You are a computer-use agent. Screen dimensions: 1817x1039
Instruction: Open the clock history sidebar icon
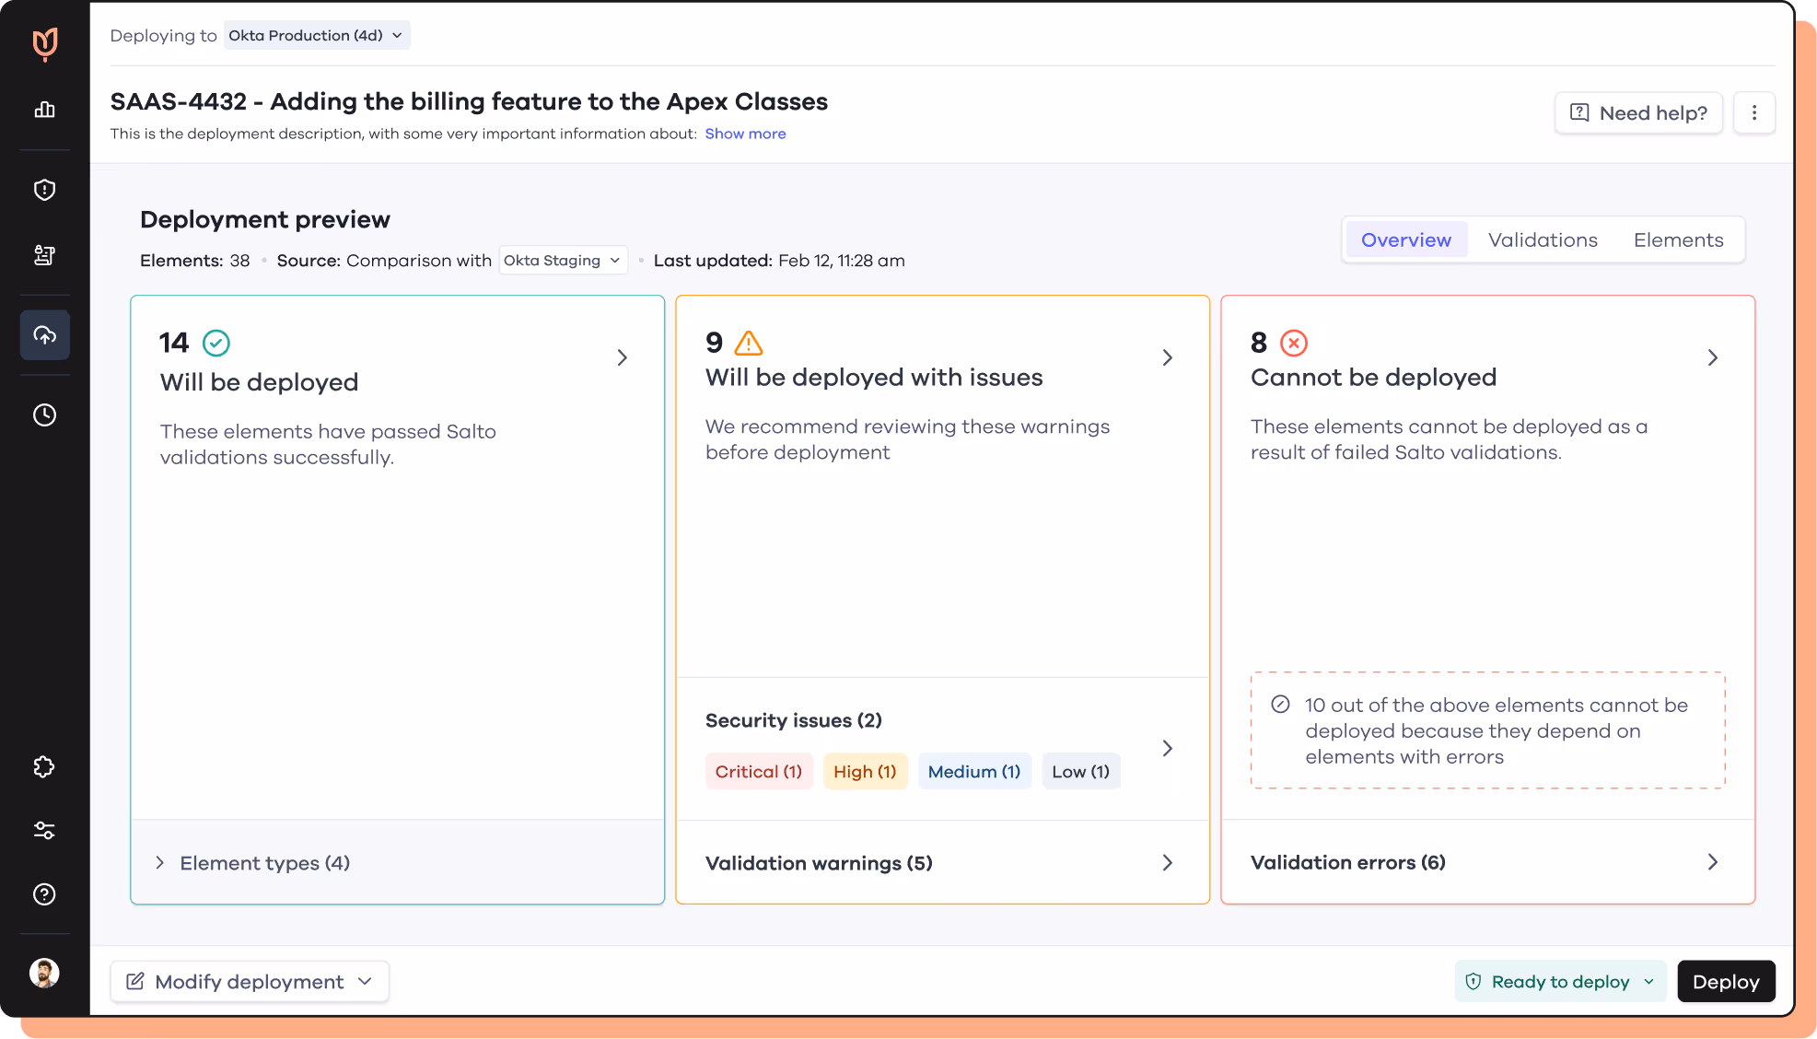(x=45, y=415)
